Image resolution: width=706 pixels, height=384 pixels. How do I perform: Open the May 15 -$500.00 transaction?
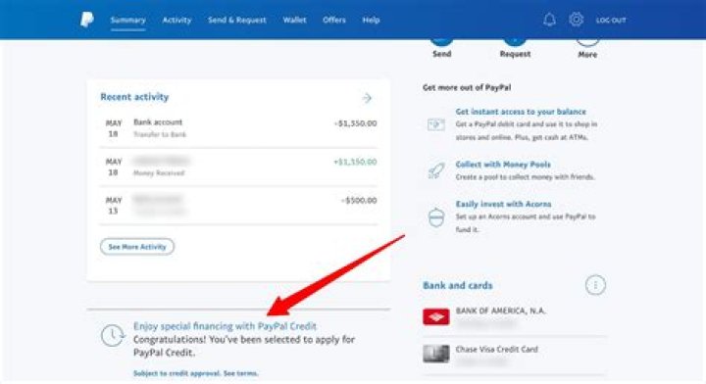point(238,206)
